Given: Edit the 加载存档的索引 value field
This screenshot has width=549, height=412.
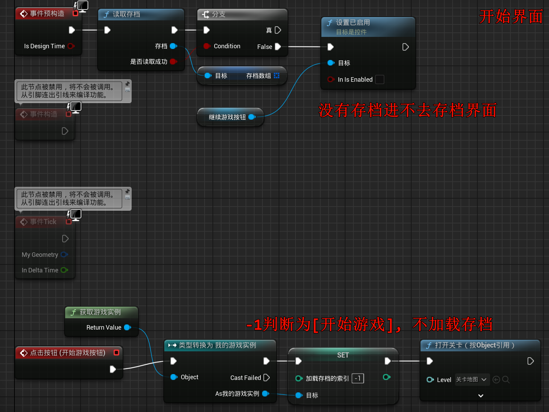Looking at the screenshot, I should click(358, 379).
